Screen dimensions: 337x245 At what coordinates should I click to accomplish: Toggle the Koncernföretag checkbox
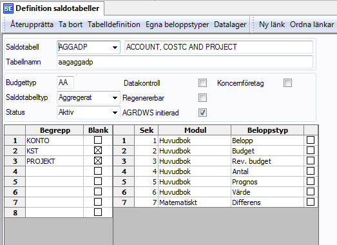click(x=287, y=83)
